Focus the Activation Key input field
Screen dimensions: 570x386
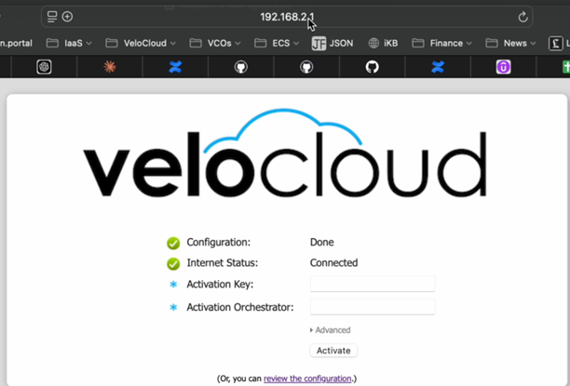pos(372,284)
